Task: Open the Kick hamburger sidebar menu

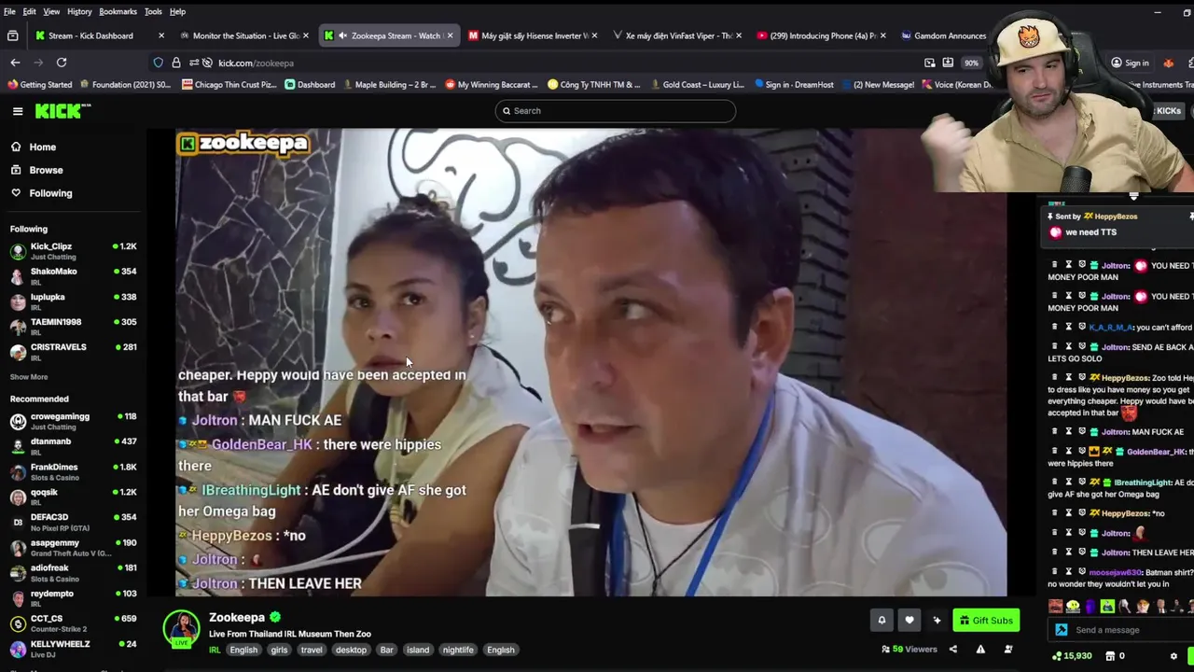Action: 18,111
